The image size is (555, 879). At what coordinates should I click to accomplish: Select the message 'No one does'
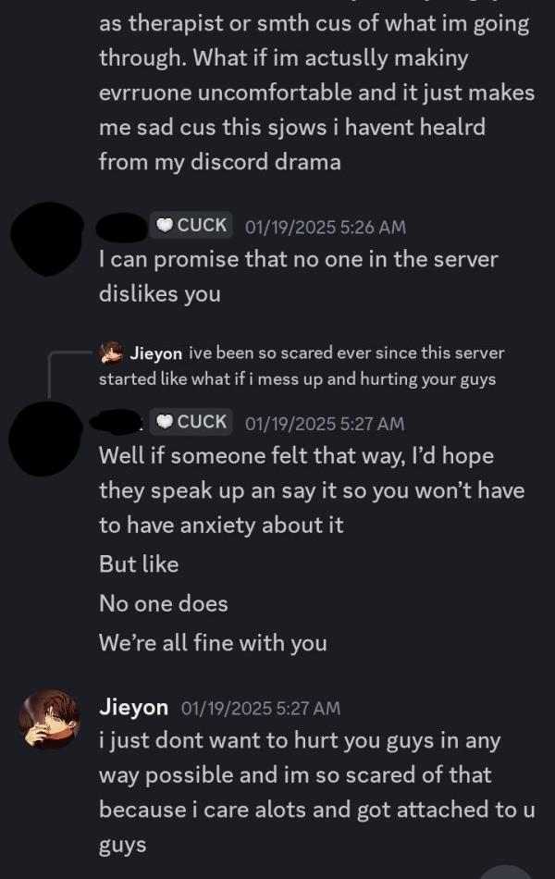pyautogui.click(x=164, y=604)
